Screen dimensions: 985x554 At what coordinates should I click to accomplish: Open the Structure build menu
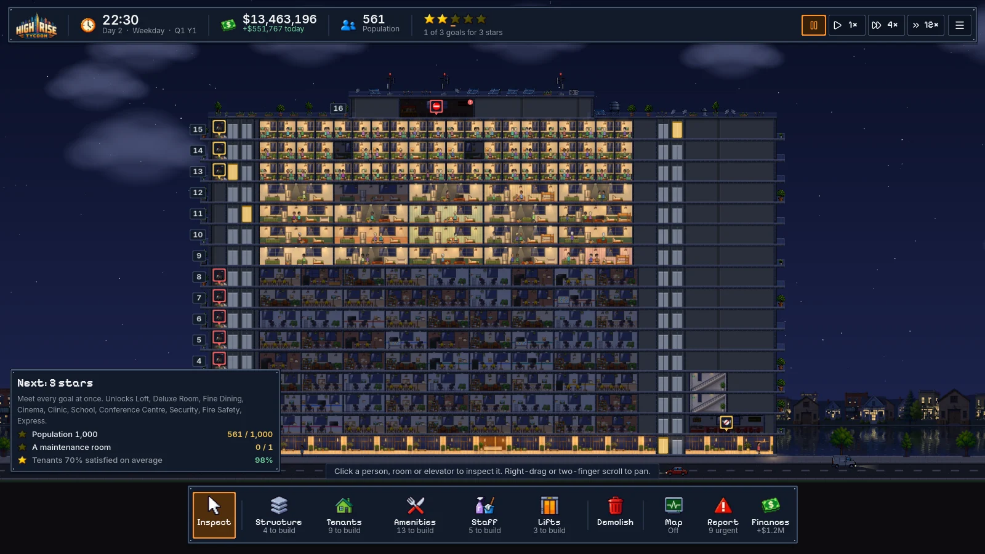click(279, 515)
